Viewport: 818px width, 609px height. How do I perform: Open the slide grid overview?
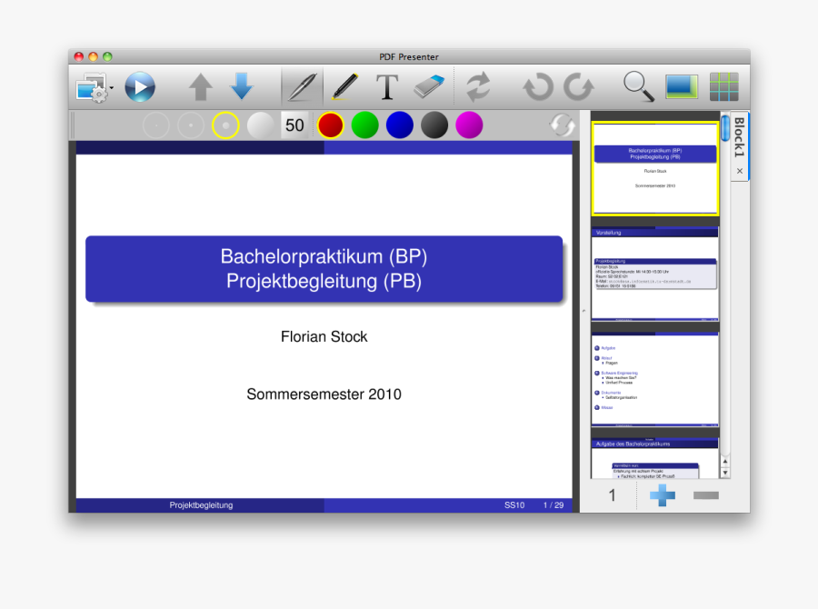[x=725, y=85]
